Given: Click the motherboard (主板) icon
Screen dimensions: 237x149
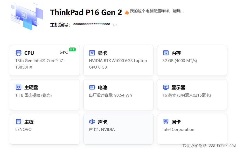Looking at the screenshot, I should click(x=18, y=122).
